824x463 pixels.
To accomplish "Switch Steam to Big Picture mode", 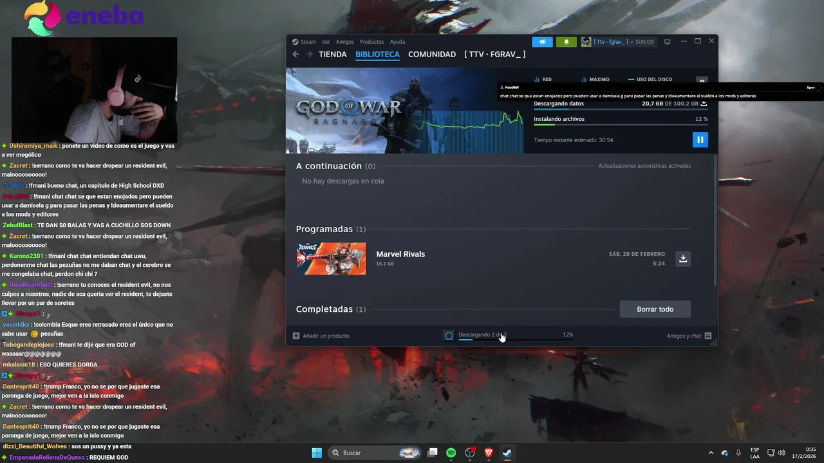I will pyautogui.click(x=667, y=42).
